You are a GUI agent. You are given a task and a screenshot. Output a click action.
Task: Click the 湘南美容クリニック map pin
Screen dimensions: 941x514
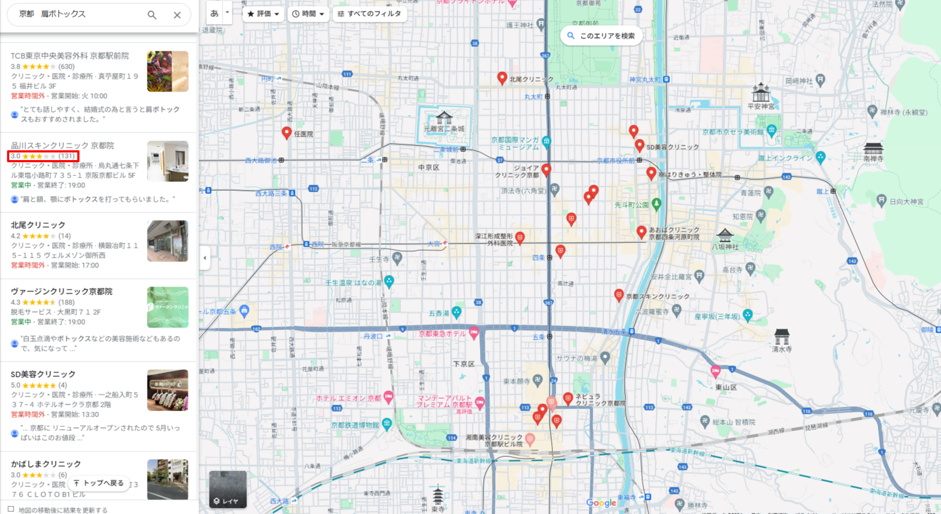click(x=530, y=439)
